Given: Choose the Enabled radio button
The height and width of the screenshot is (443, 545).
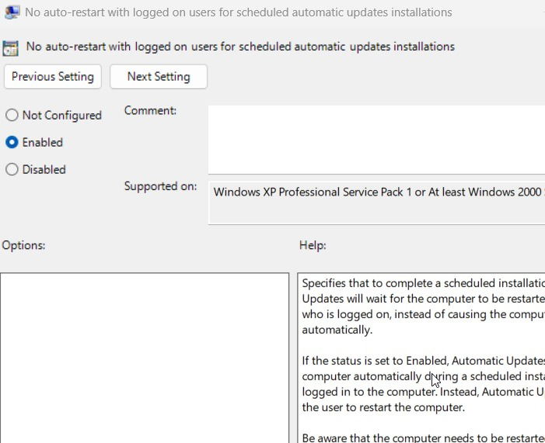Looking at the screenshot, I should pyautogui.click(x=12, y=143).
